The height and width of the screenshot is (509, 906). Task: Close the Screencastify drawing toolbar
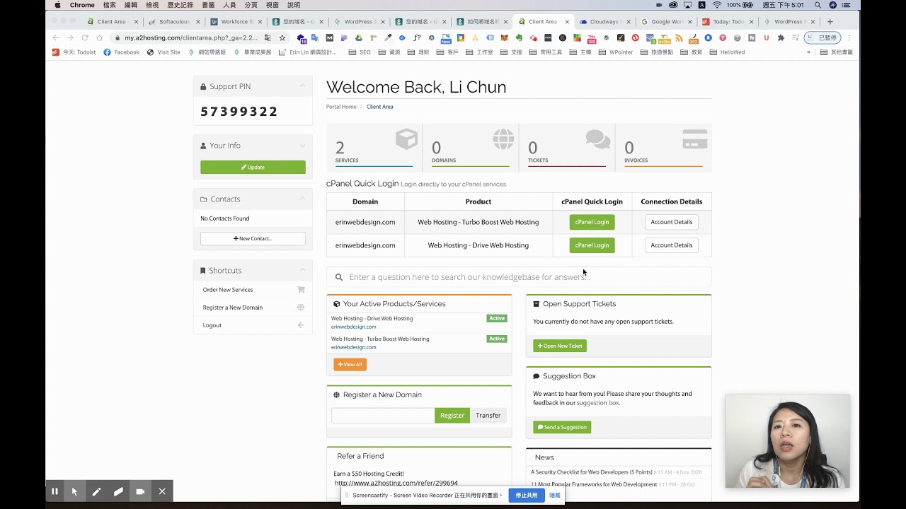click(x=162, y=491)
